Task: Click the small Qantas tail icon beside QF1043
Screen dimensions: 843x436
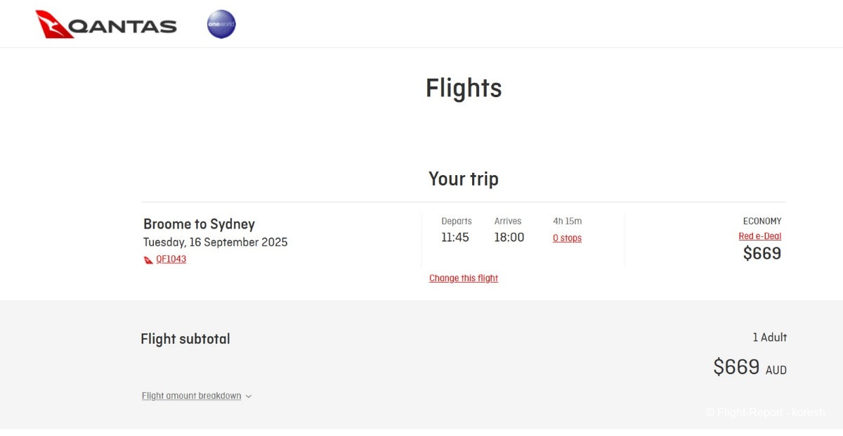Action: tap(148, 260)
